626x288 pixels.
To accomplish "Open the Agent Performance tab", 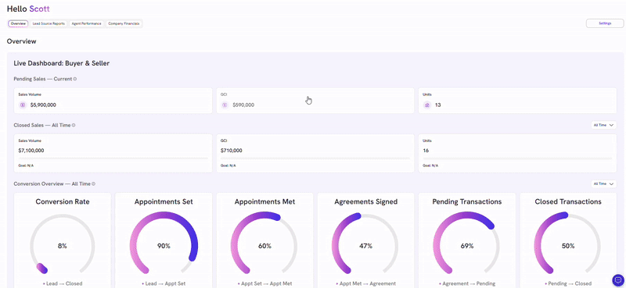I will point(86,23).
